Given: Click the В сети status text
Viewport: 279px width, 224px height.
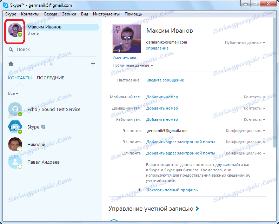Looking at the screenshot, I should 33,33.
